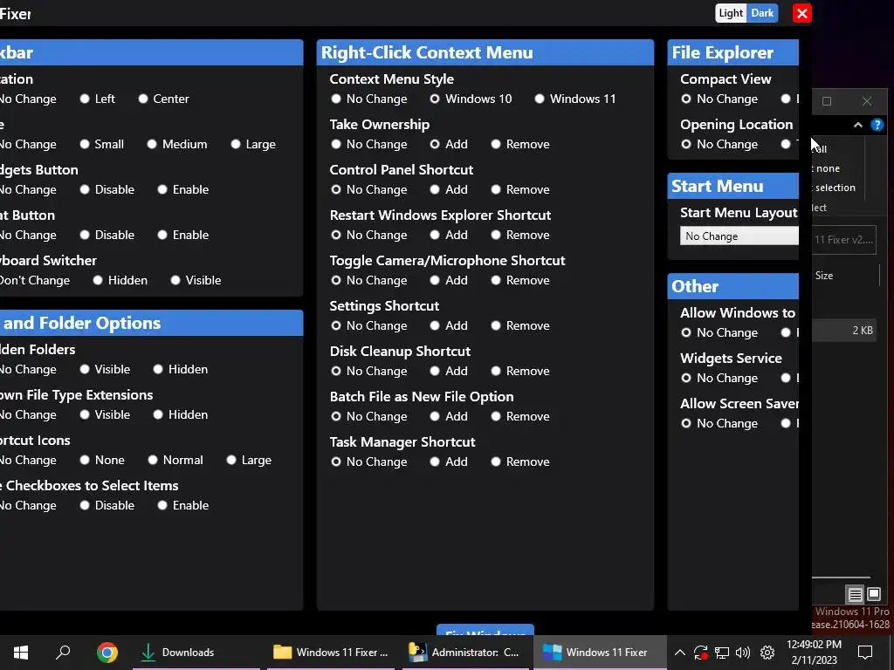This screenshot has width=894, height=670.
Task: Open the notification center icon
Action: (x=865, y=653)
